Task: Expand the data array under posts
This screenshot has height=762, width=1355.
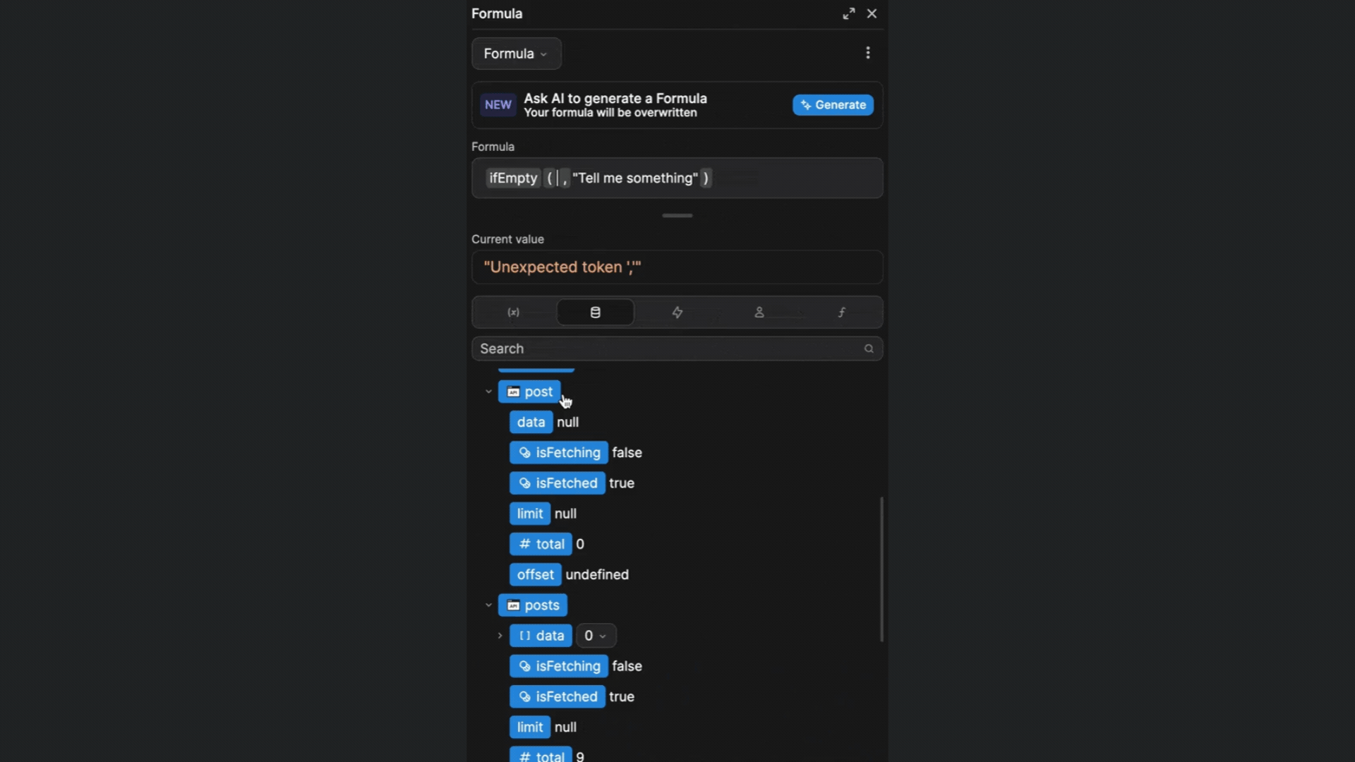Action: (x=499, y=635)
